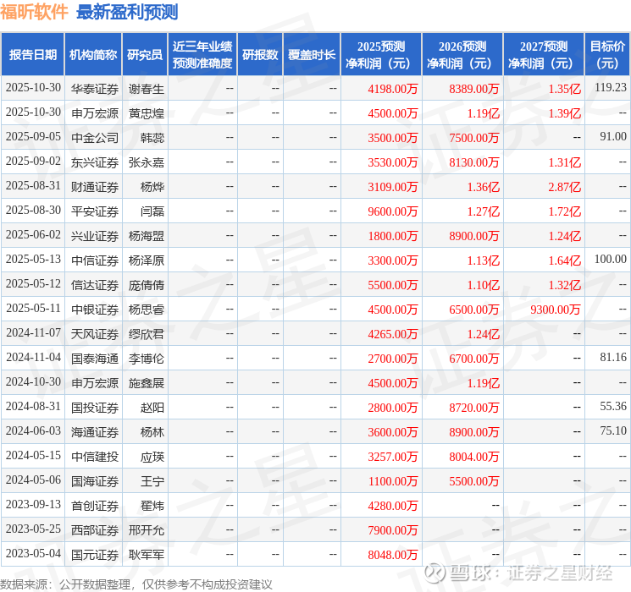Image resolution: width=631 pixels, height=592 pixels.
Task: Click the 国泰海通 institution cell
Action: click(x=95, y=359)
